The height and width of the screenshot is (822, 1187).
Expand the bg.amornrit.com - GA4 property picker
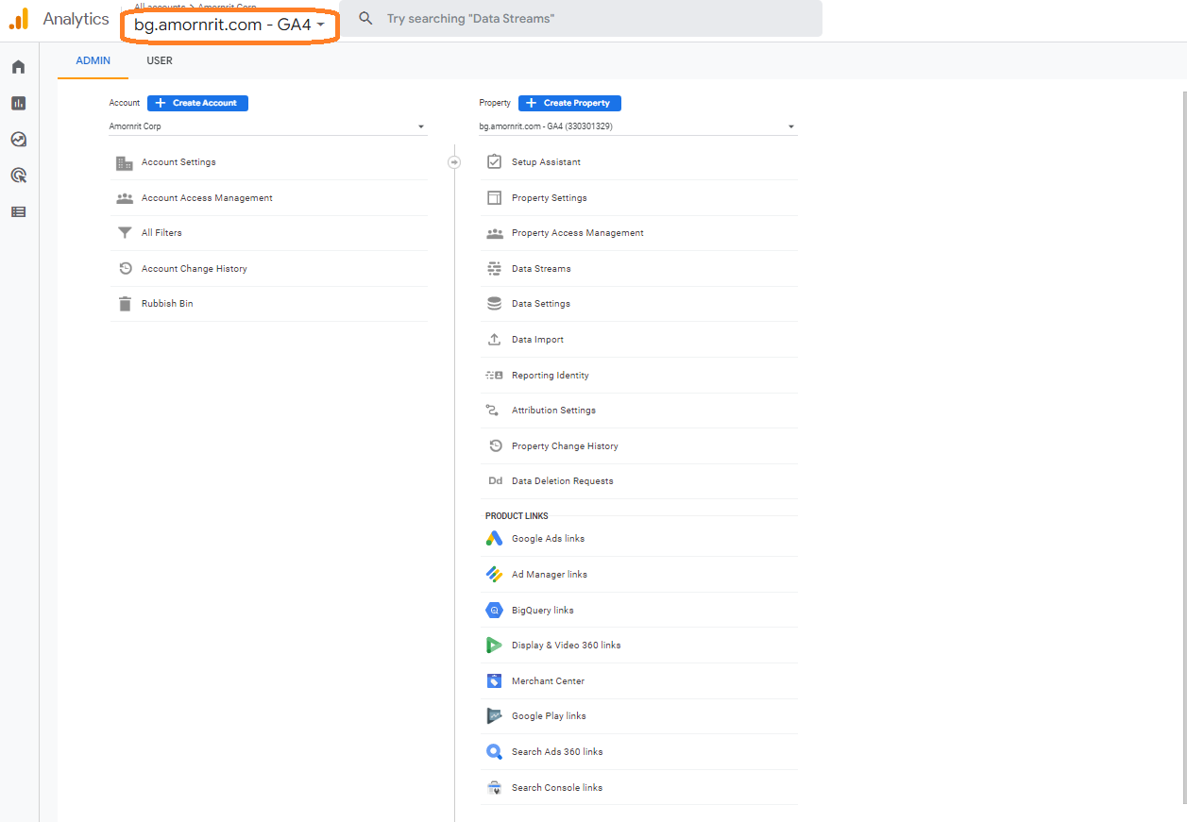(229, 25)
